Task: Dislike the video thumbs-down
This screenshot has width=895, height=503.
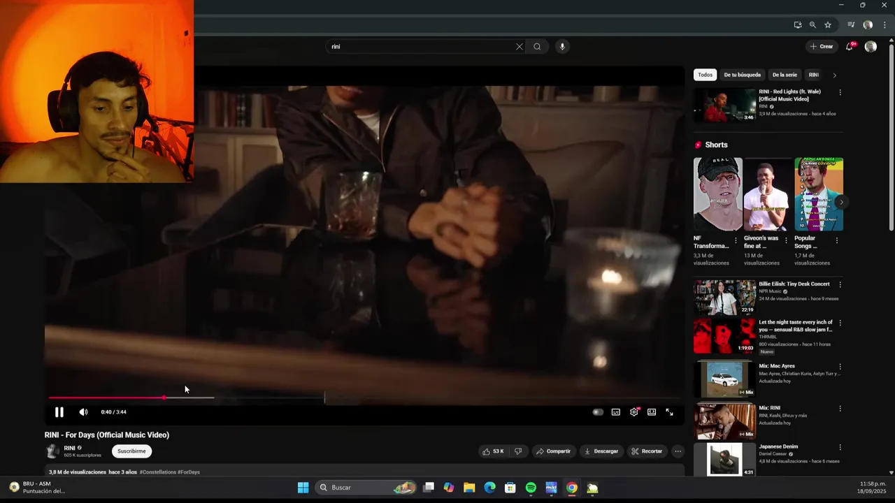Action: click(518, 451)
